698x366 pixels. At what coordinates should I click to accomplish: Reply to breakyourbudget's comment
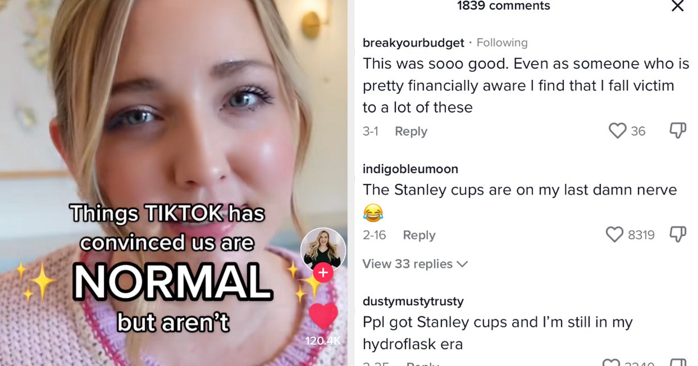[x=411, y=131]
